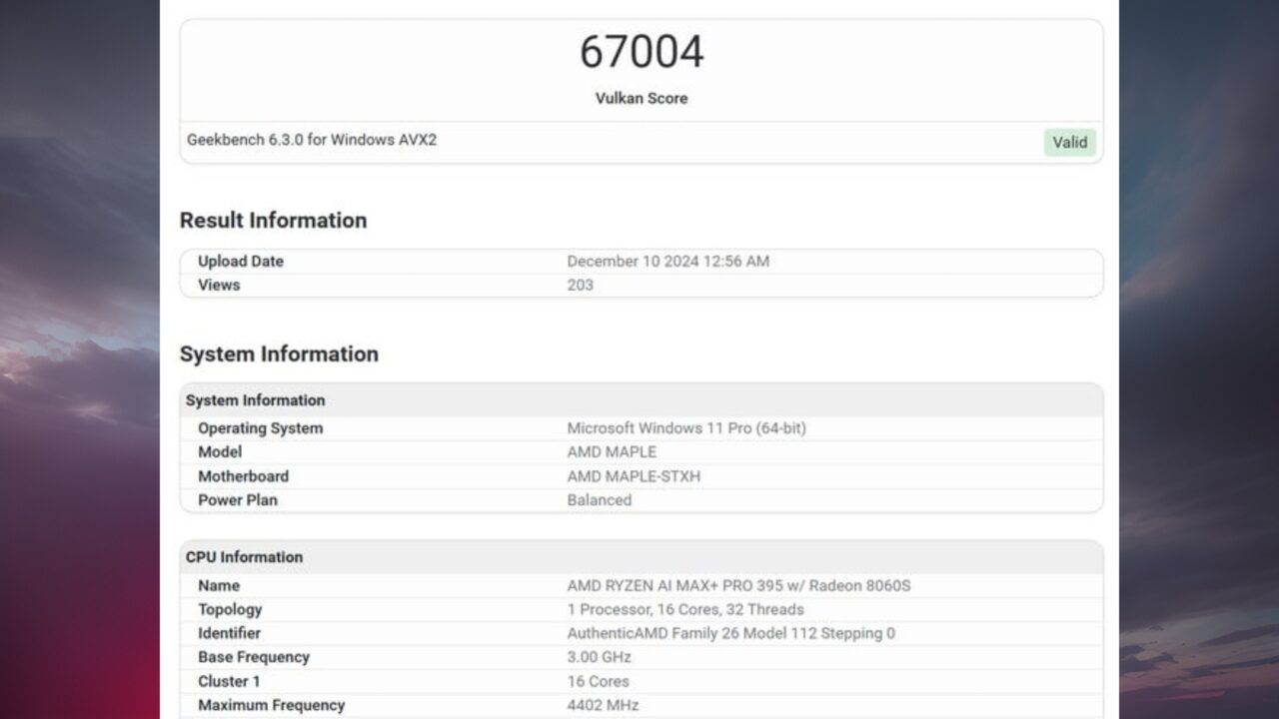Image resolution: width=1279 pixels, height=719 pixels.
Task: Click the Power Plan label
Action: [238, 500]
